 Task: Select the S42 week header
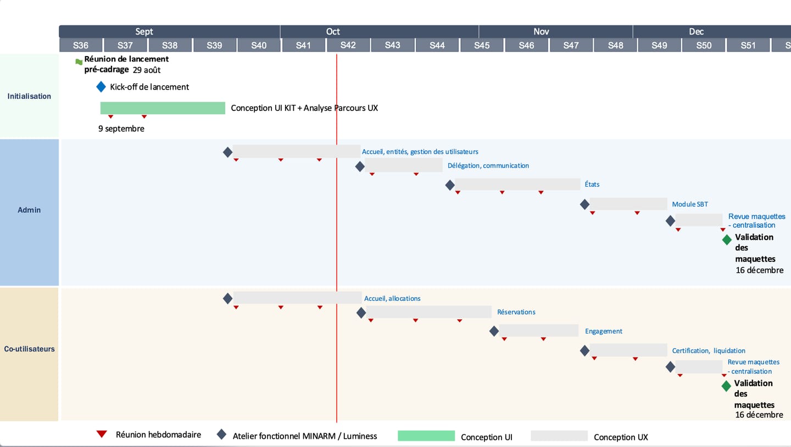click(x=348, y=45)
